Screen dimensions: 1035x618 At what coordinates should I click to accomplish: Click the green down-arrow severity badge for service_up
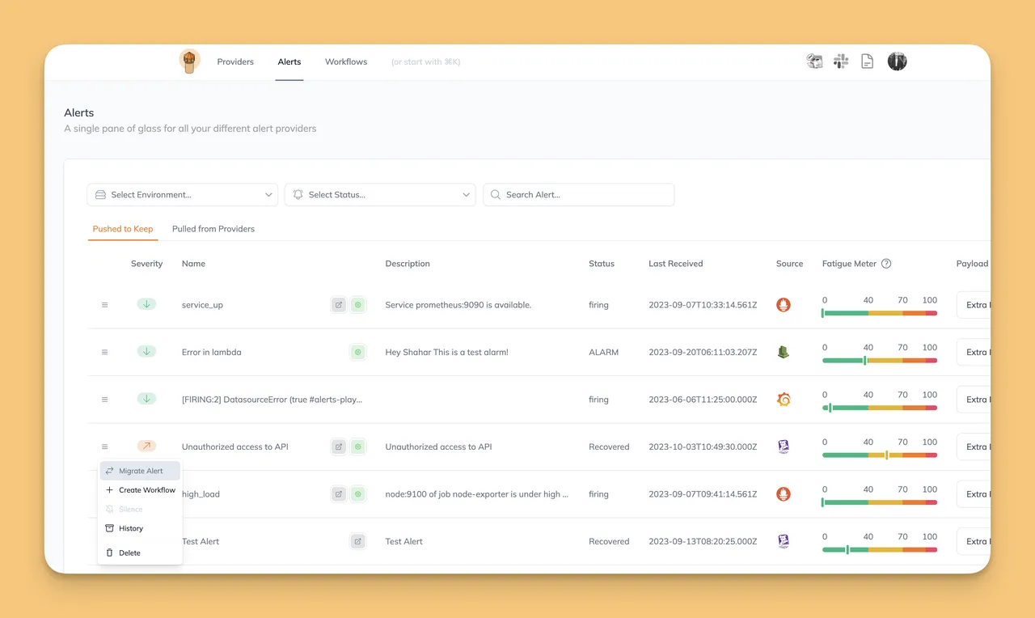click(146, 304)
